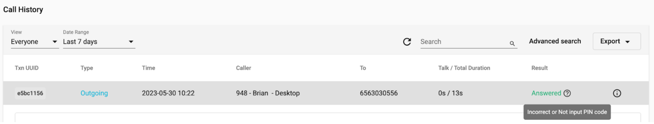This screenshot has height=124, width=654.
Task: Refresh the call history list
Action: tap(407, 42)
